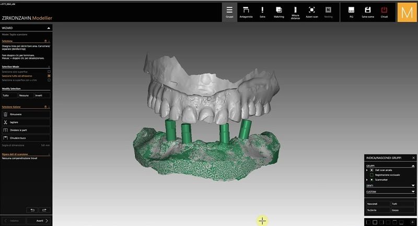The image size is (418, 226).
Task: Click the Antagonista toolbar icon
Action: (246, 12)
